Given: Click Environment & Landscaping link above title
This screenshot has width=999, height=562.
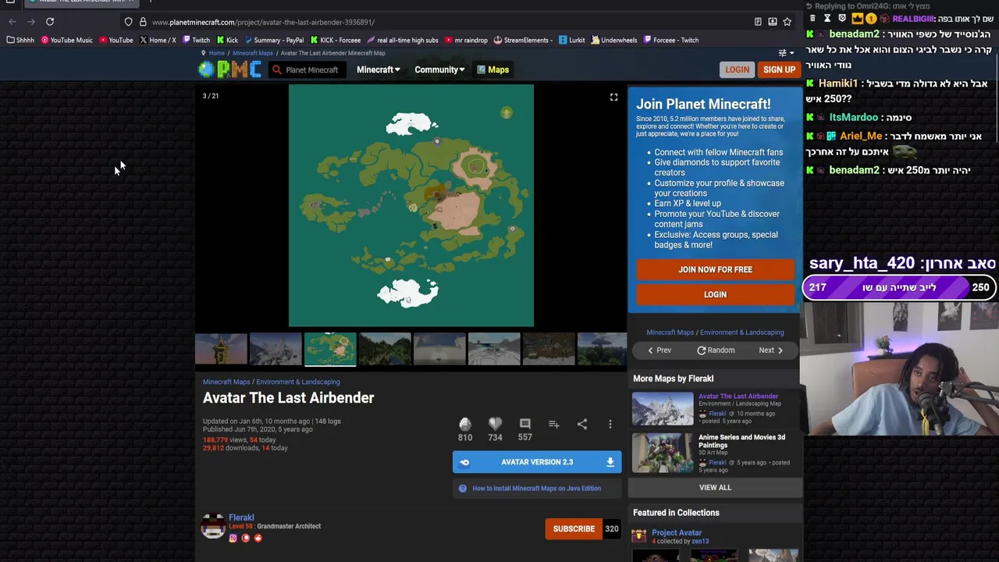Looking at the screenshot, I should tap(298, 382).
